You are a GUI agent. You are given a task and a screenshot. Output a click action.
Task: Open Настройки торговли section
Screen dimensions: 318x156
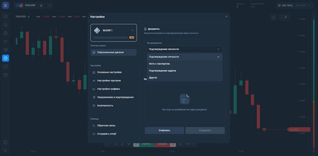pos(114,81)
